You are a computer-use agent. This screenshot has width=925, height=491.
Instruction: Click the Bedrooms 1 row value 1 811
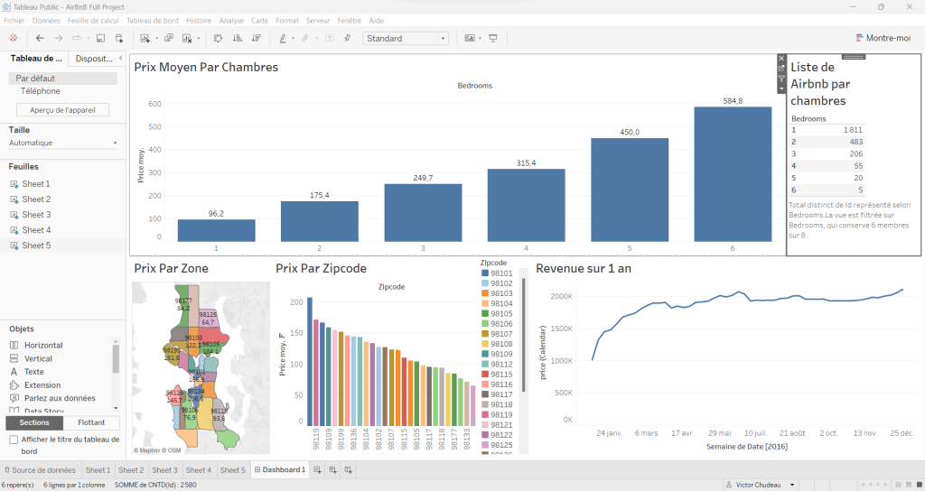click(853, 130)
